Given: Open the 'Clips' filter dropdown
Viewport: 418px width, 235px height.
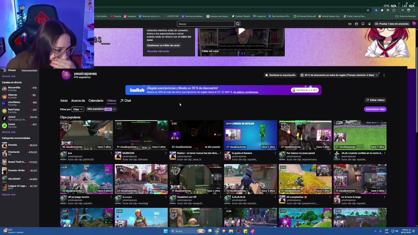Looking at the screenshot, I should pyautogui.click(x=78, y=109).
